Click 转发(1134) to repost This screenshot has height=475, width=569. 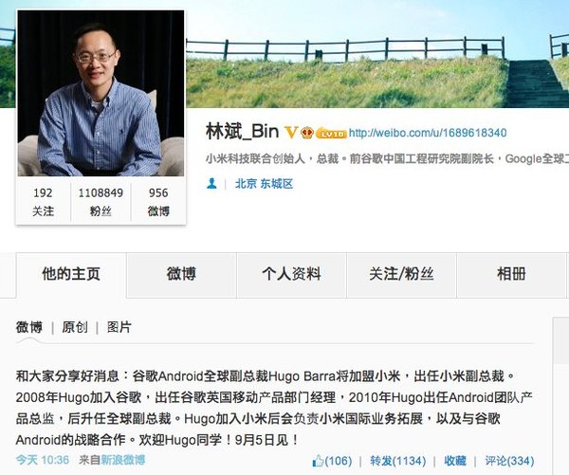(397, 461)
